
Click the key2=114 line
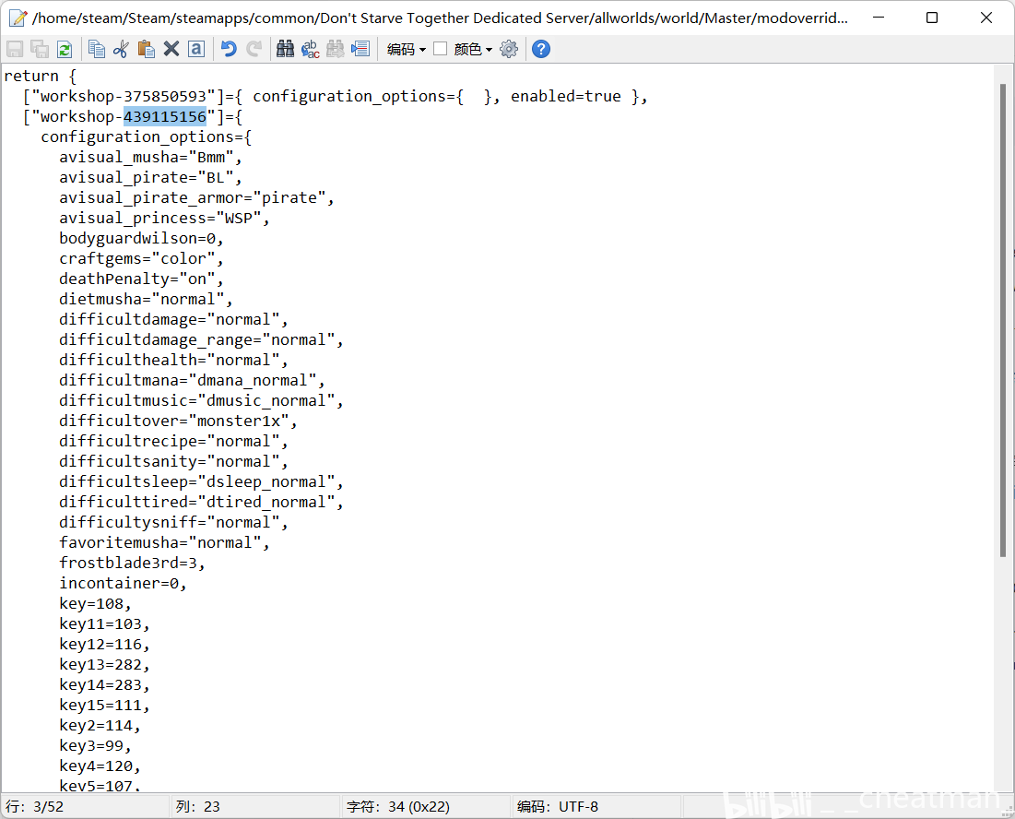[x=100, y=725]
